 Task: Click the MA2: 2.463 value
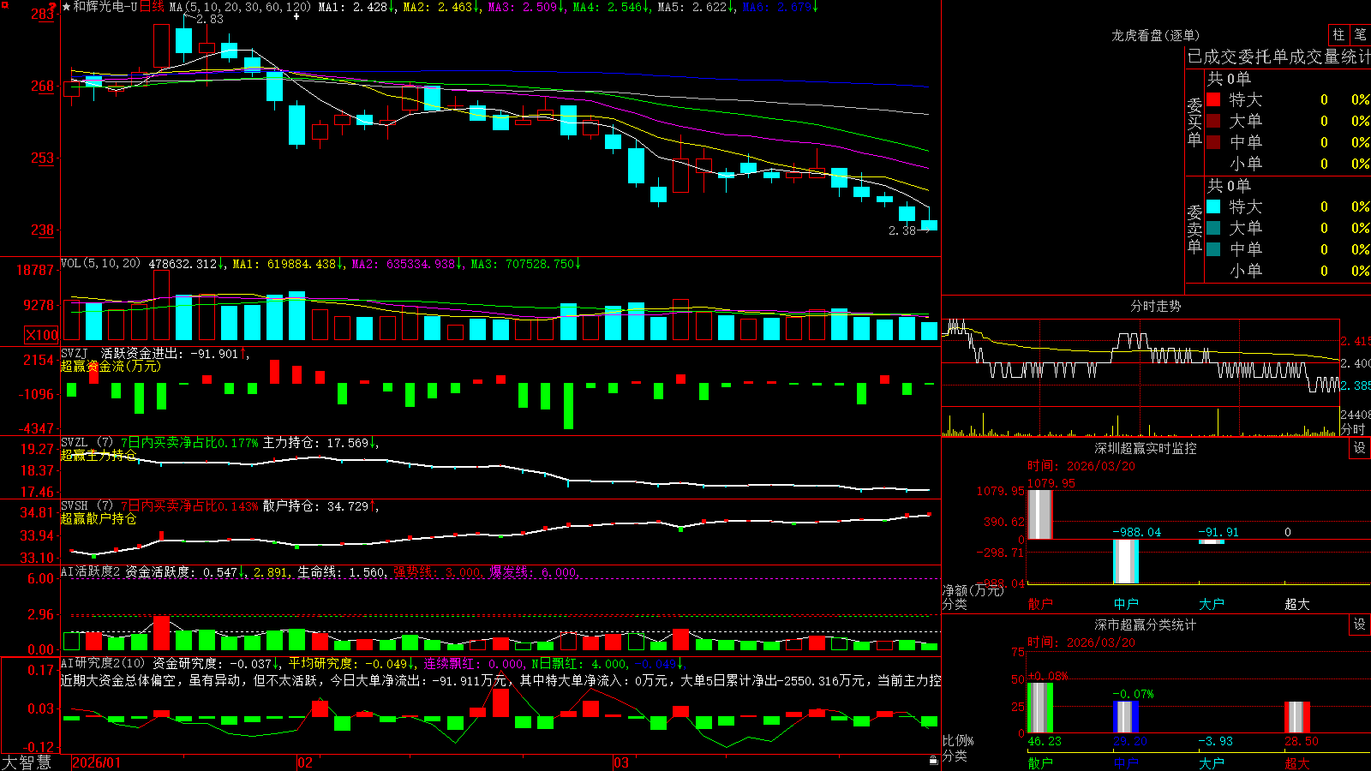point(440,7)
